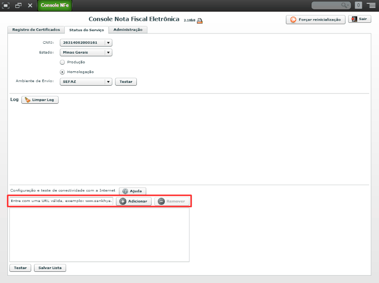The height and width of the screenshot is (283, 379).
Task: Select the Status do Serviço tab
Action: pos(87,30)
